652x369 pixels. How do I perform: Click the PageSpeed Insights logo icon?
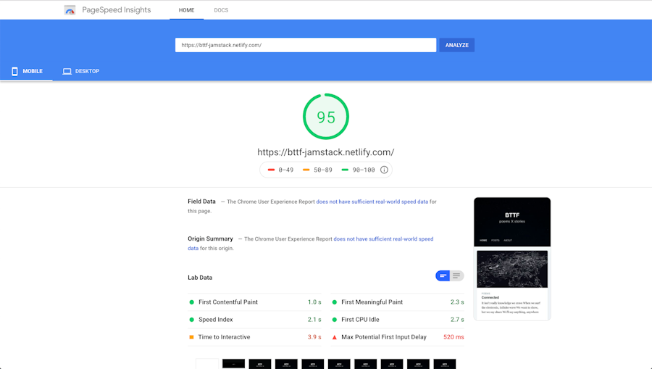tap(70, 10)
